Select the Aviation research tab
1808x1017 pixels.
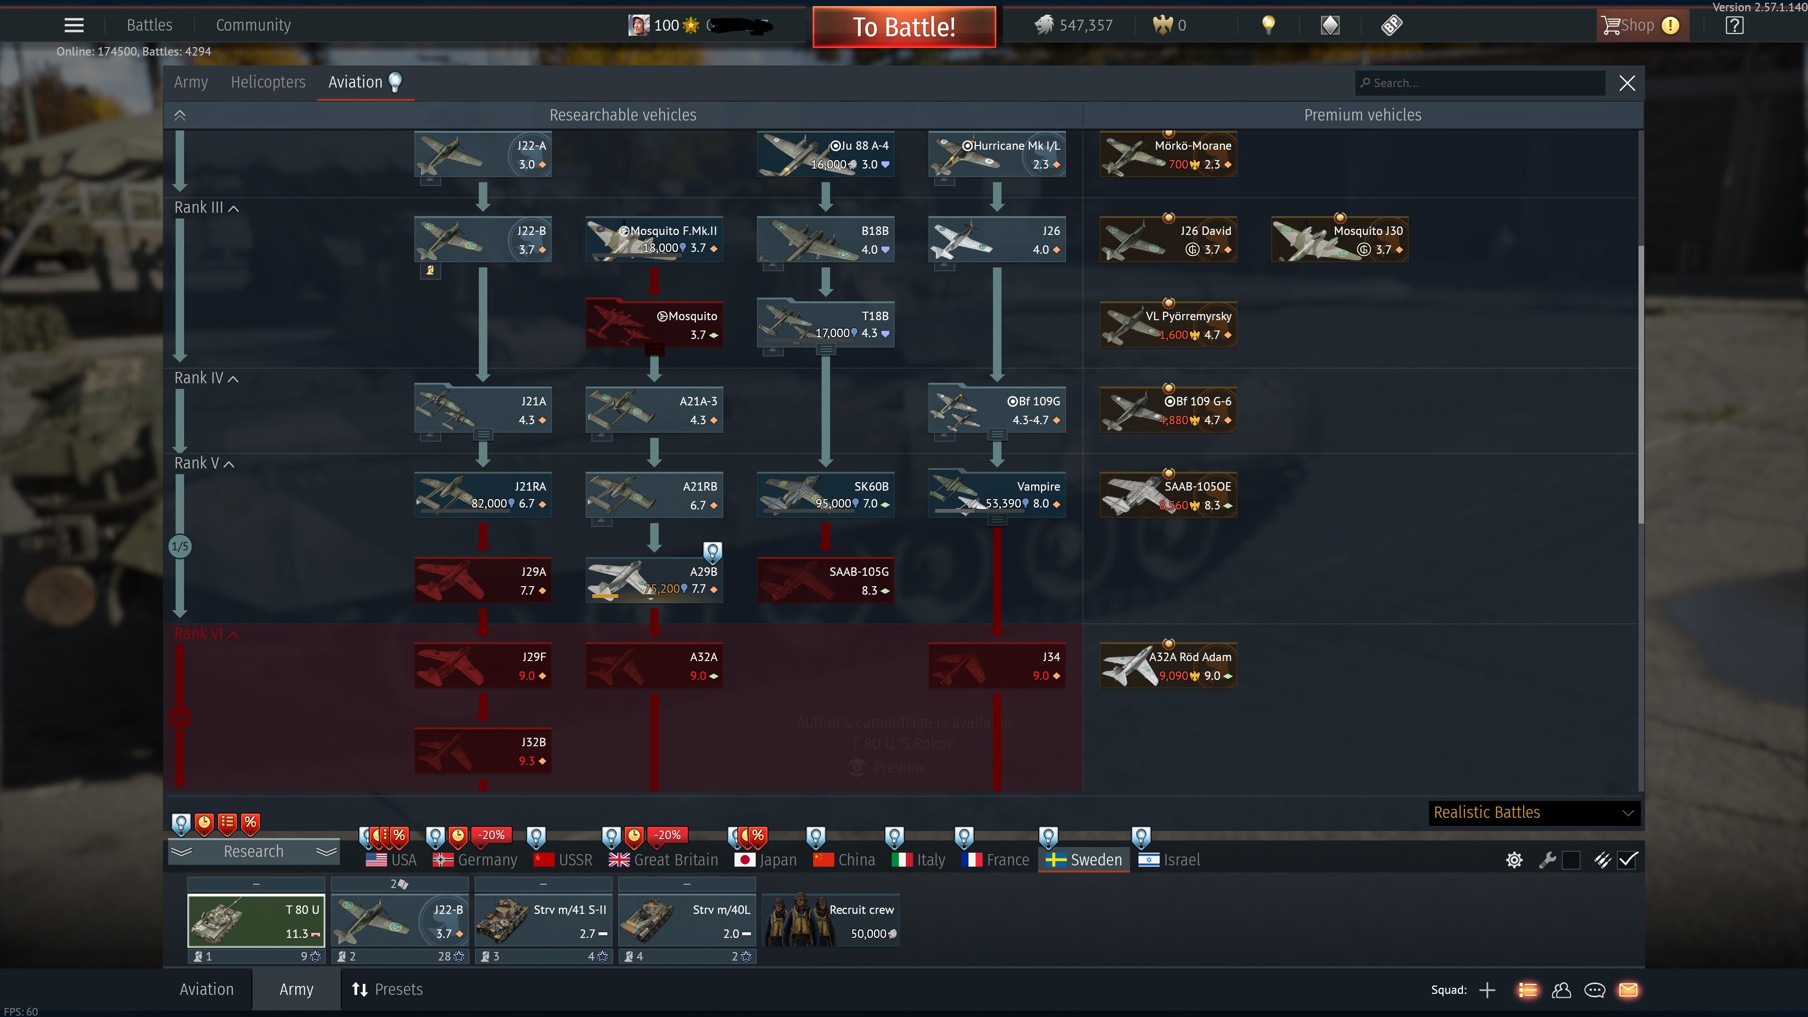click(365, 82)
